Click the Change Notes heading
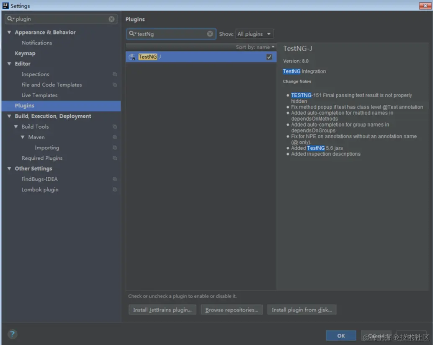This screenshot has width=433, height=345. [x=297, y=82]
